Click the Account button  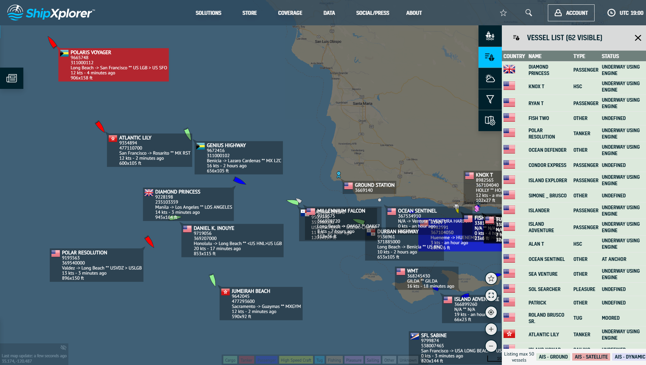(571, 13)
